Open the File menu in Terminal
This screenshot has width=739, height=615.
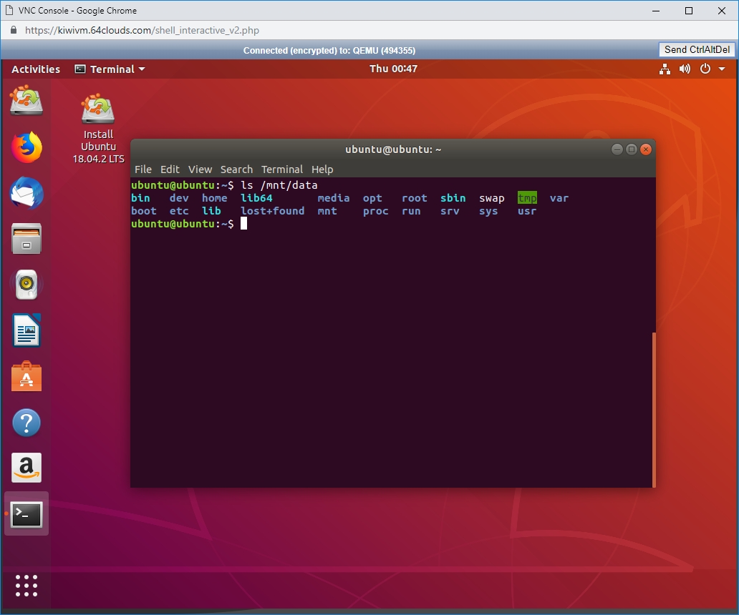[143, 169]
